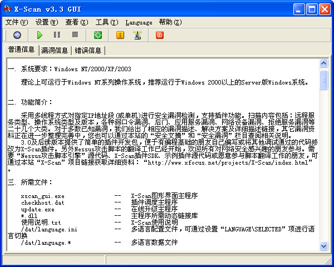
Task: Click the *.dll file line
Action: pyautogui.click(x=29, y=216)
